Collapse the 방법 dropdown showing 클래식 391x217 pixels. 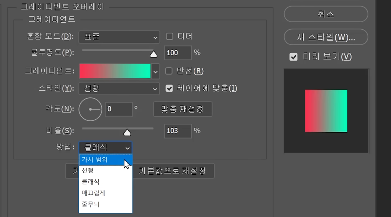point(105,148)
